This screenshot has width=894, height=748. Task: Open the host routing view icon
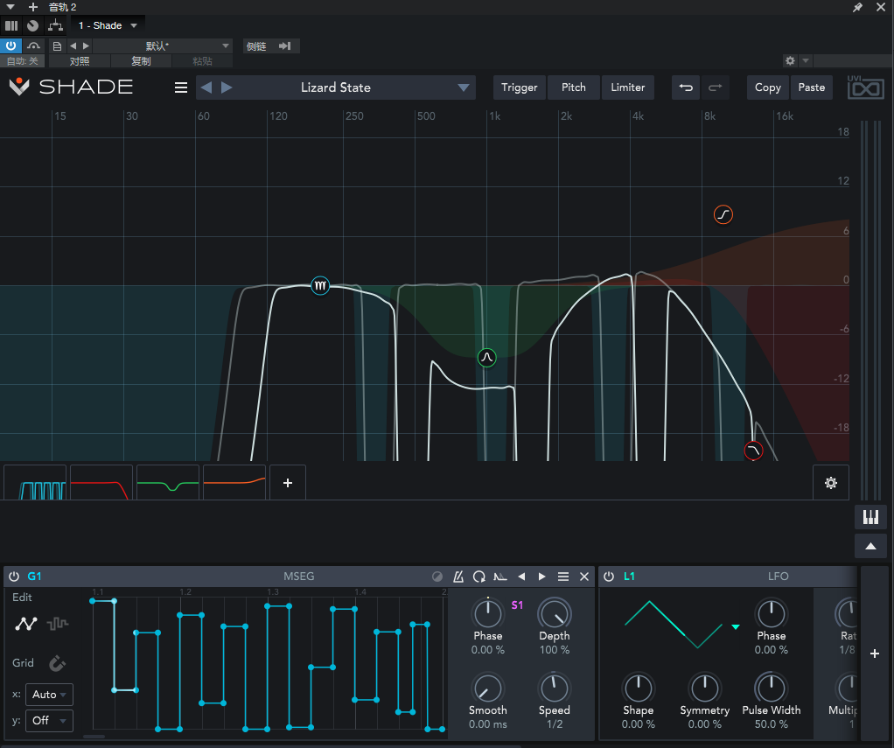click(55, 25)
